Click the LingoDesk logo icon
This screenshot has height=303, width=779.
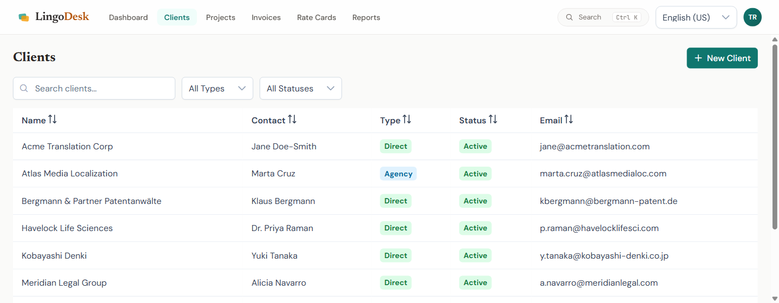pos(24,17)
